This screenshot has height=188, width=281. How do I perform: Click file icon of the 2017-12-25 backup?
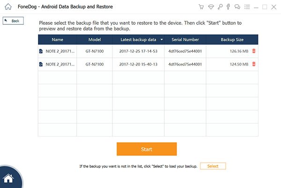coord(41,51)
